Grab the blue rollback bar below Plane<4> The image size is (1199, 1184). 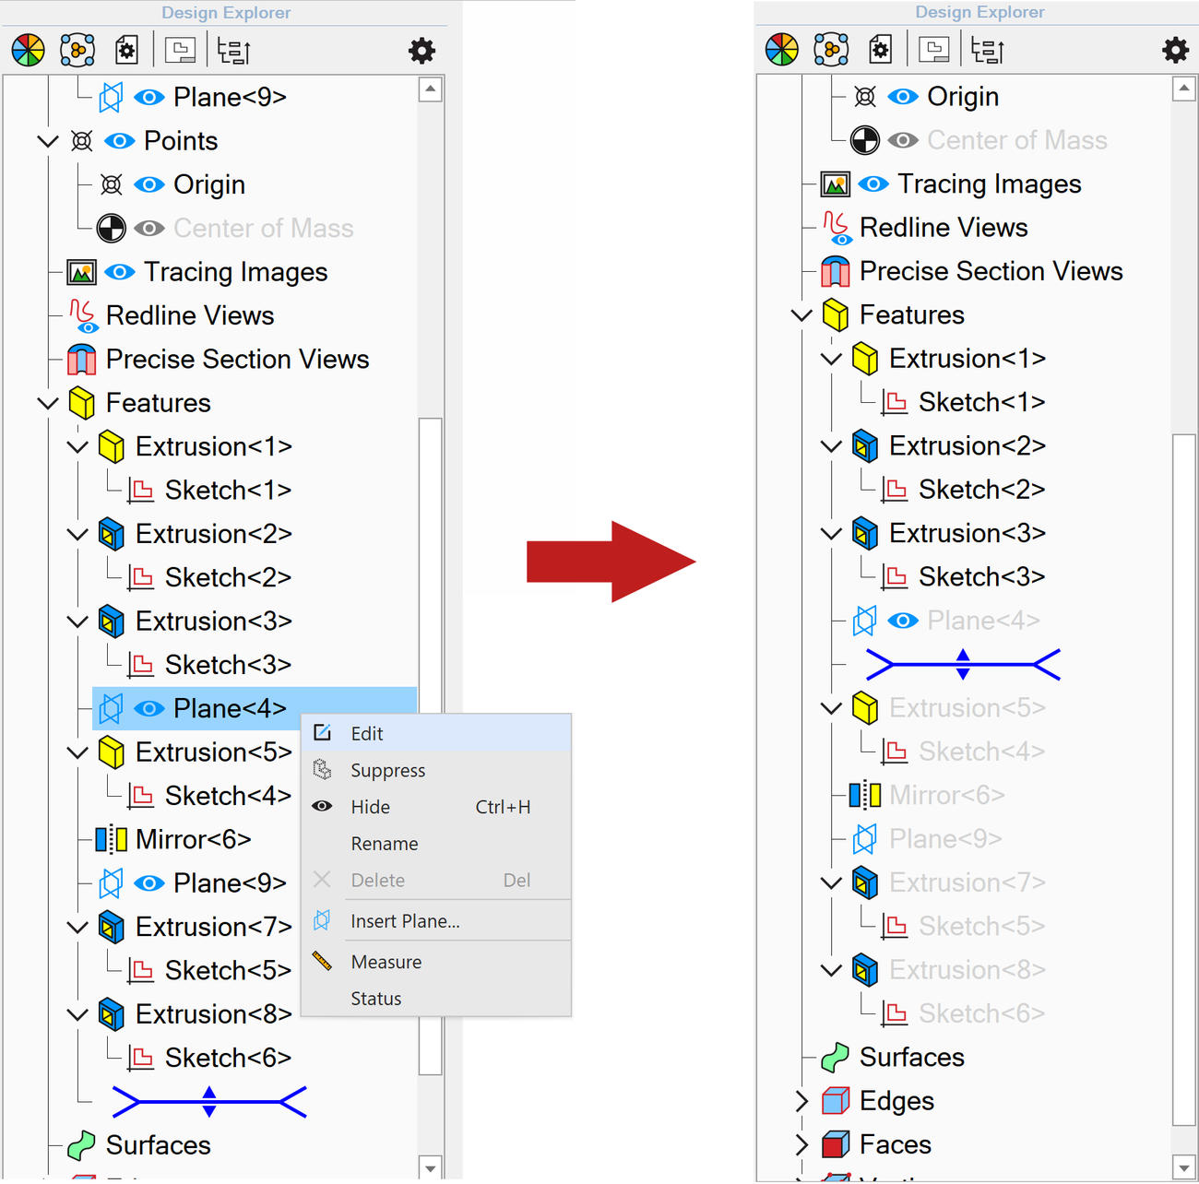963,664
